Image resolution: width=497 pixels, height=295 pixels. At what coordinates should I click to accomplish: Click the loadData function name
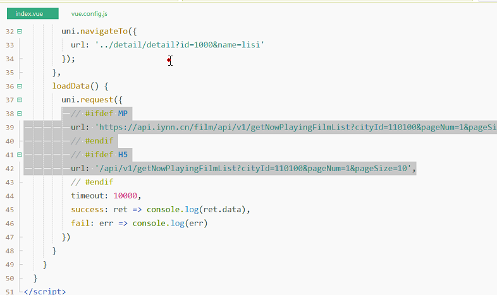(71, 86)
